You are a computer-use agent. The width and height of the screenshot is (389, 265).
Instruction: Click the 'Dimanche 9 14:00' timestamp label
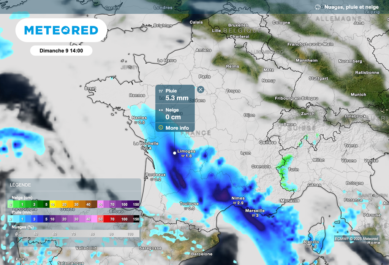(x=61, y=50)
